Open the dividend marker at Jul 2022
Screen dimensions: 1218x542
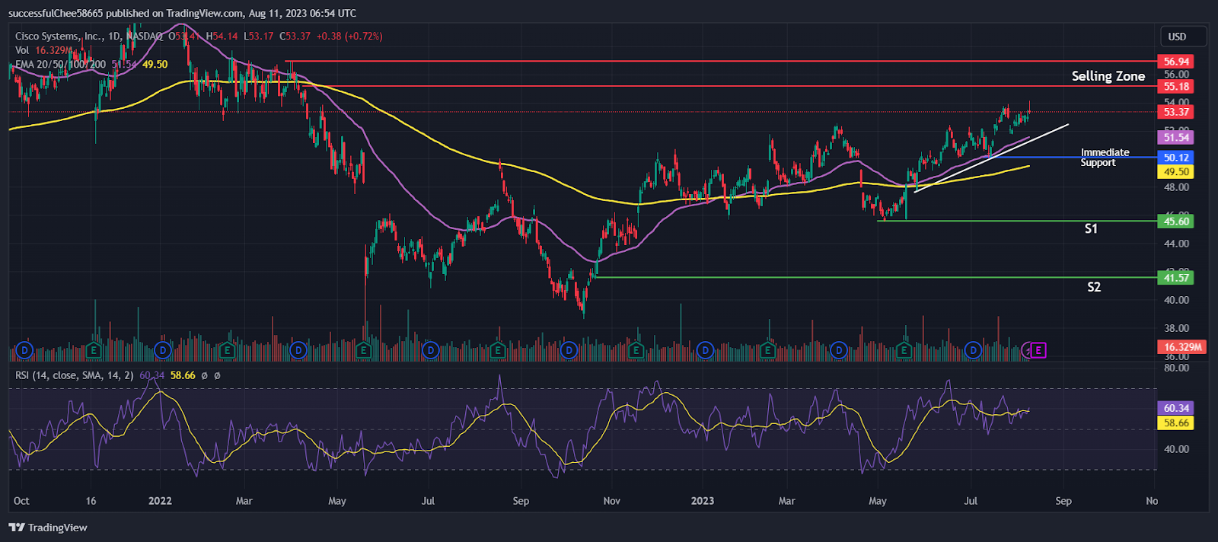click(431, 350)
